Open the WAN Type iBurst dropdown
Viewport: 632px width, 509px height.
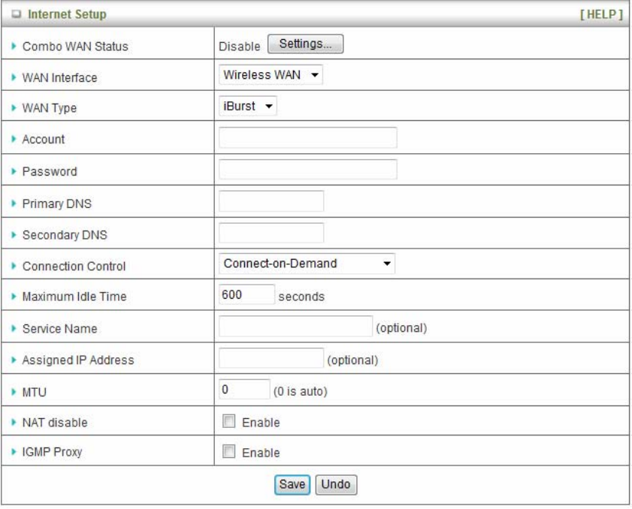click(x=248, y=106)
